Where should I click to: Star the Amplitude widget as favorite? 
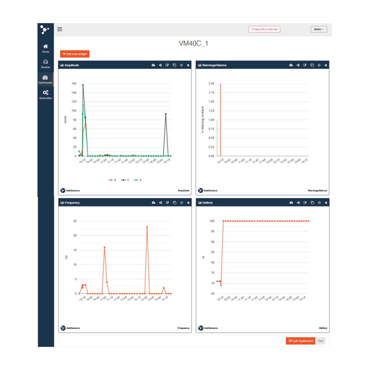(181, 65)
